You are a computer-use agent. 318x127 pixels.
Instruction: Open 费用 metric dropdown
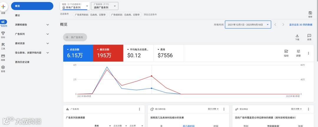[161, 50]
